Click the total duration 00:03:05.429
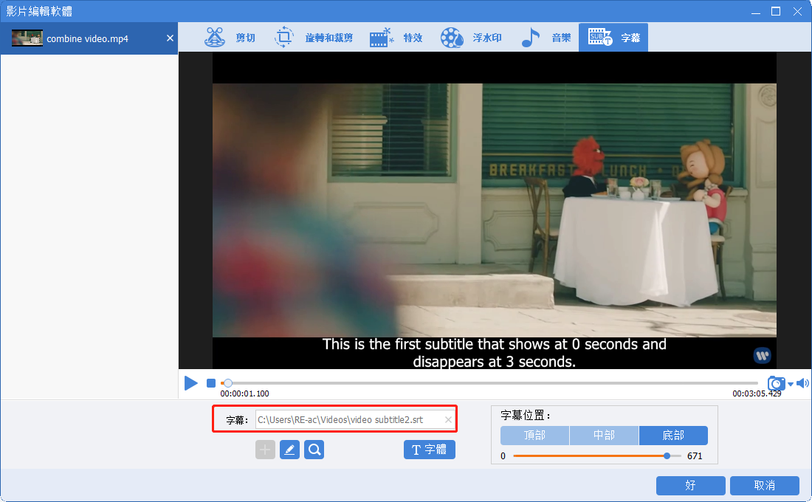Screen dimensions: 812x502 pyautogui.click(x=757, y=393)
